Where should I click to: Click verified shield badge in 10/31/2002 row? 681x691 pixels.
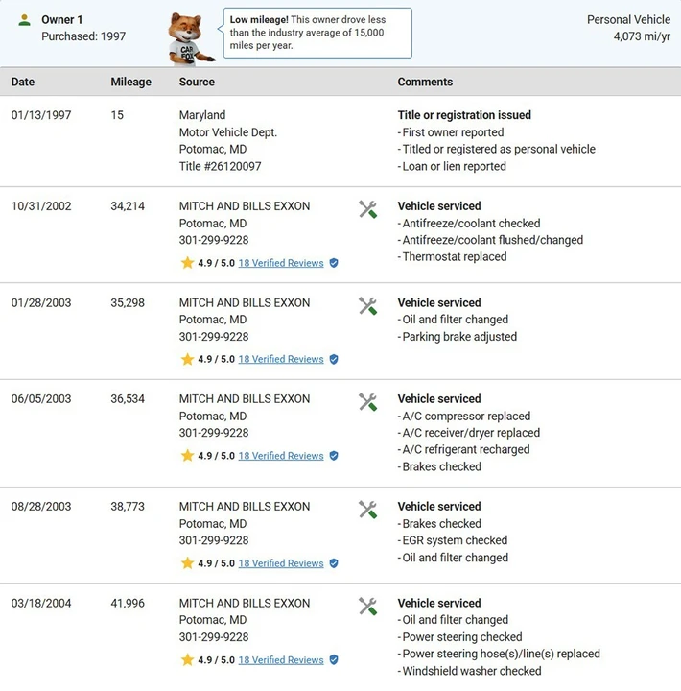[334, 263]
